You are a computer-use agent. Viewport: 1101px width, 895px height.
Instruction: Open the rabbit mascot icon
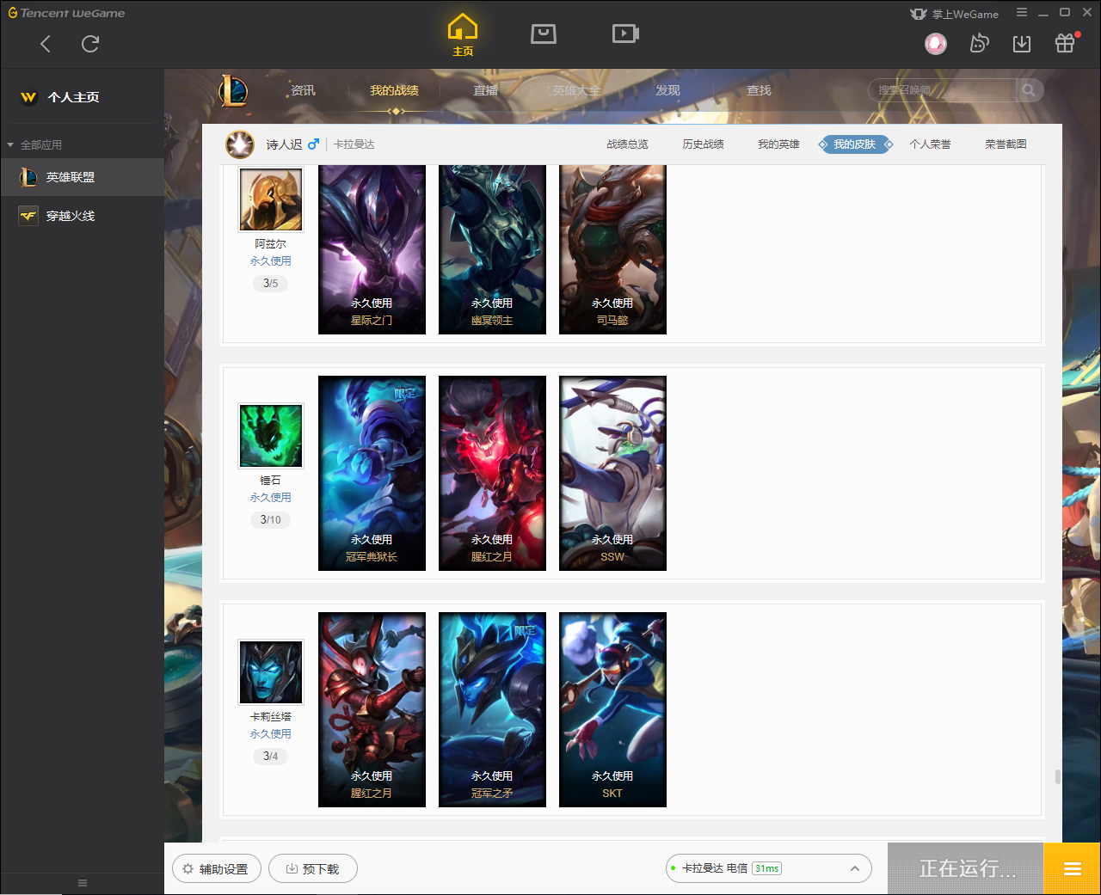[979, 43]
